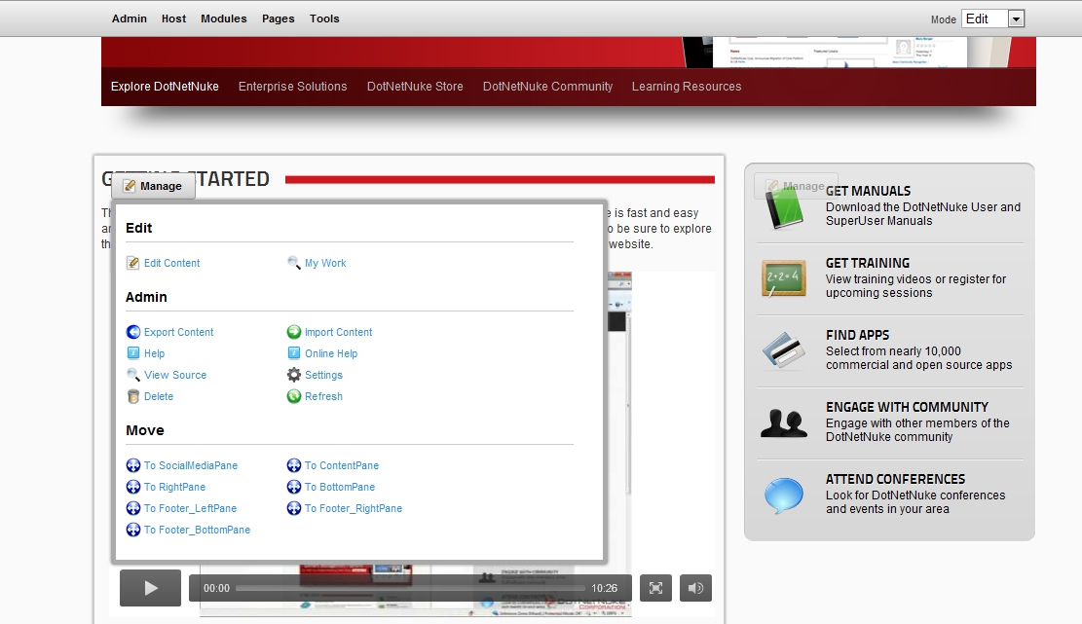The height and width of the screenshot is (624, 1082).
Task: Click the Settings gear icon
Action: point(294,375)
